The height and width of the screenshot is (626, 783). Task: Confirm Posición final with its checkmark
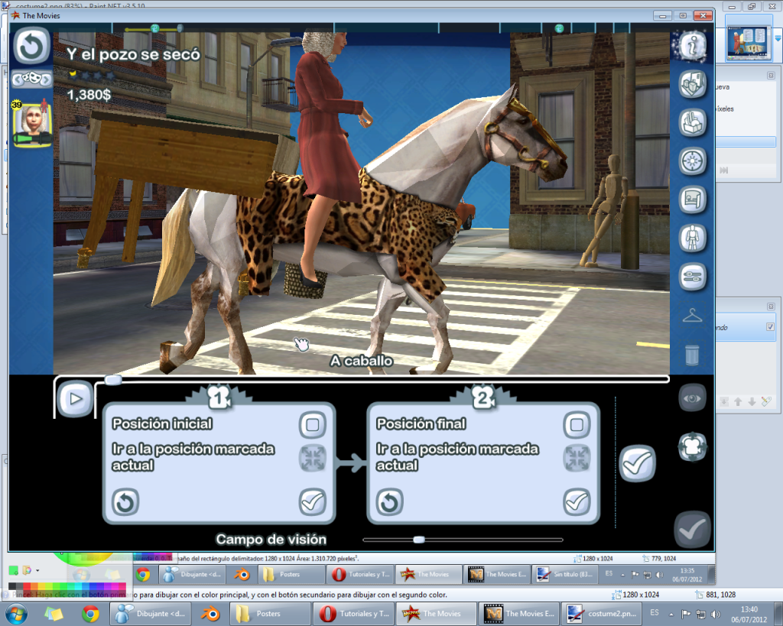pyautogui.click(x=577, y=501)
